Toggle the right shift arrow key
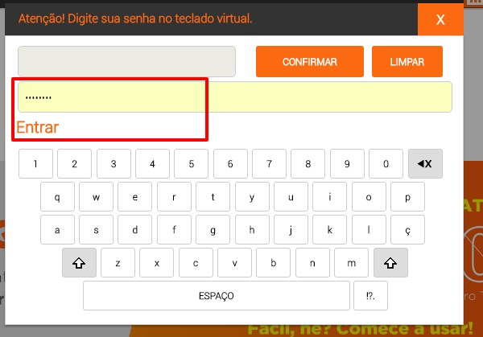 390,263
